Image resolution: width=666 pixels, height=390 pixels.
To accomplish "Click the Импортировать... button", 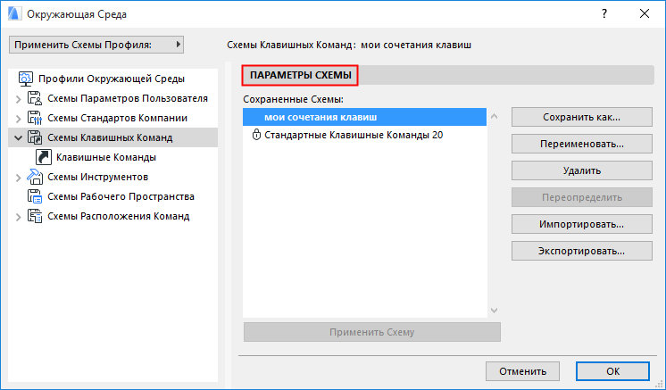I will [x=581, y=224].
